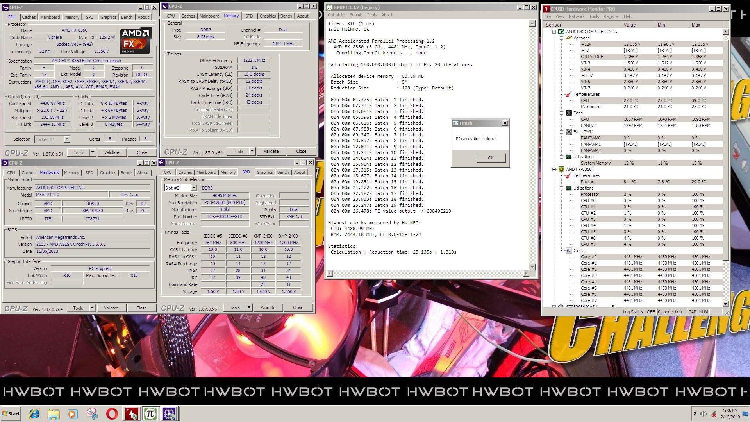Viewport: 750px width, 422px height.
Task: Click the thermometer icon under AMD FX-8350
Action: tap(569, 175)
